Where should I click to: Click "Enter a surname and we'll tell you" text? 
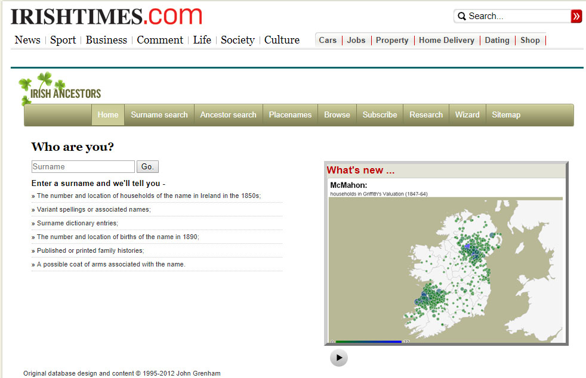tap(98, 184)
